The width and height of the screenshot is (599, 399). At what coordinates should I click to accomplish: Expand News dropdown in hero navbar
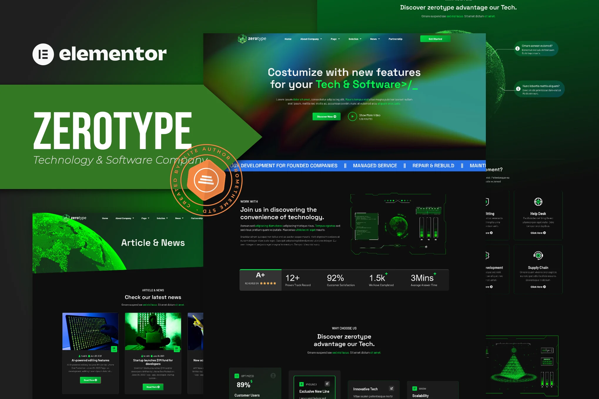[x=375, y=39]
